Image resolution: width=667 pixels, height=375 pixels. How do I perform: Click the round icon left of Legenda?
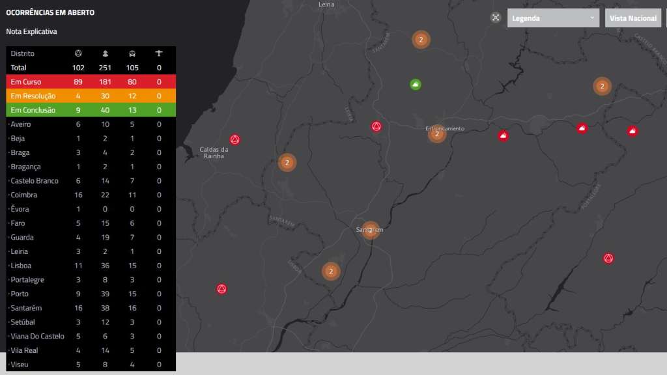pos(496,18)
